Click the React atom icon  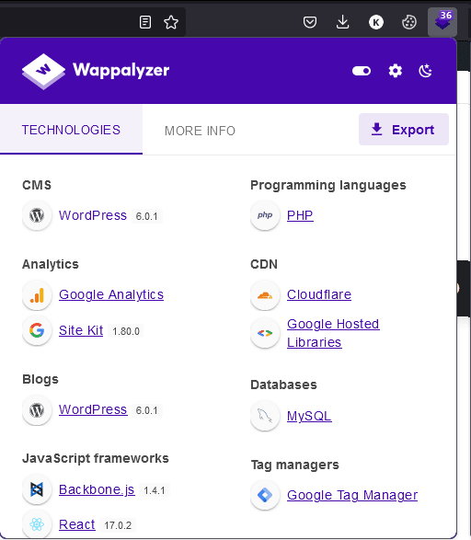coord(37,524)
